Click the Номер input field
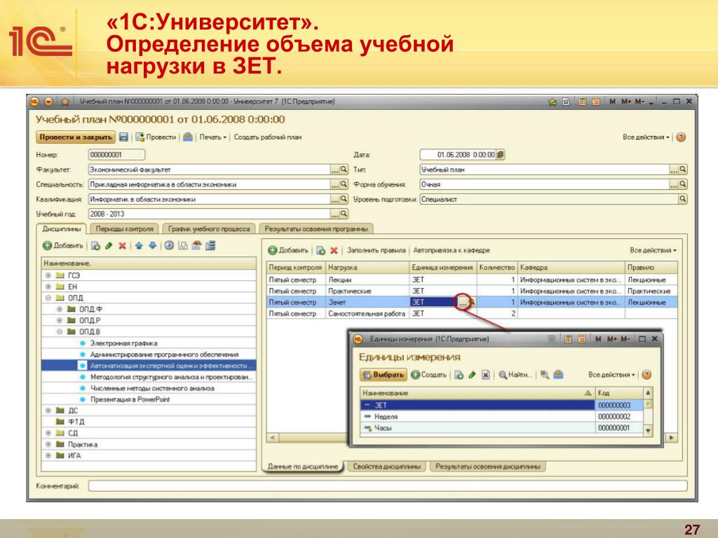This screenshot has width=718, height=538. click(116, 155)
